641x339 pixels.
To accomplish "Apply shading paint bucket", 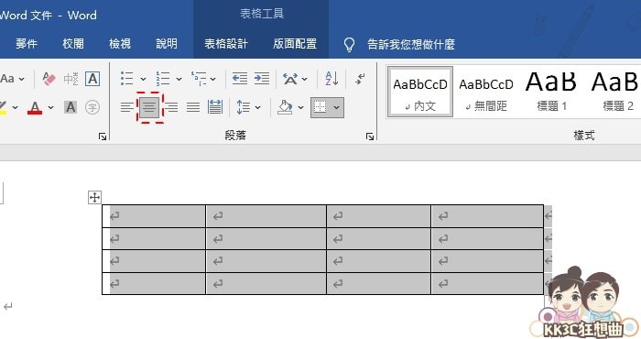I will click(286, 107).
